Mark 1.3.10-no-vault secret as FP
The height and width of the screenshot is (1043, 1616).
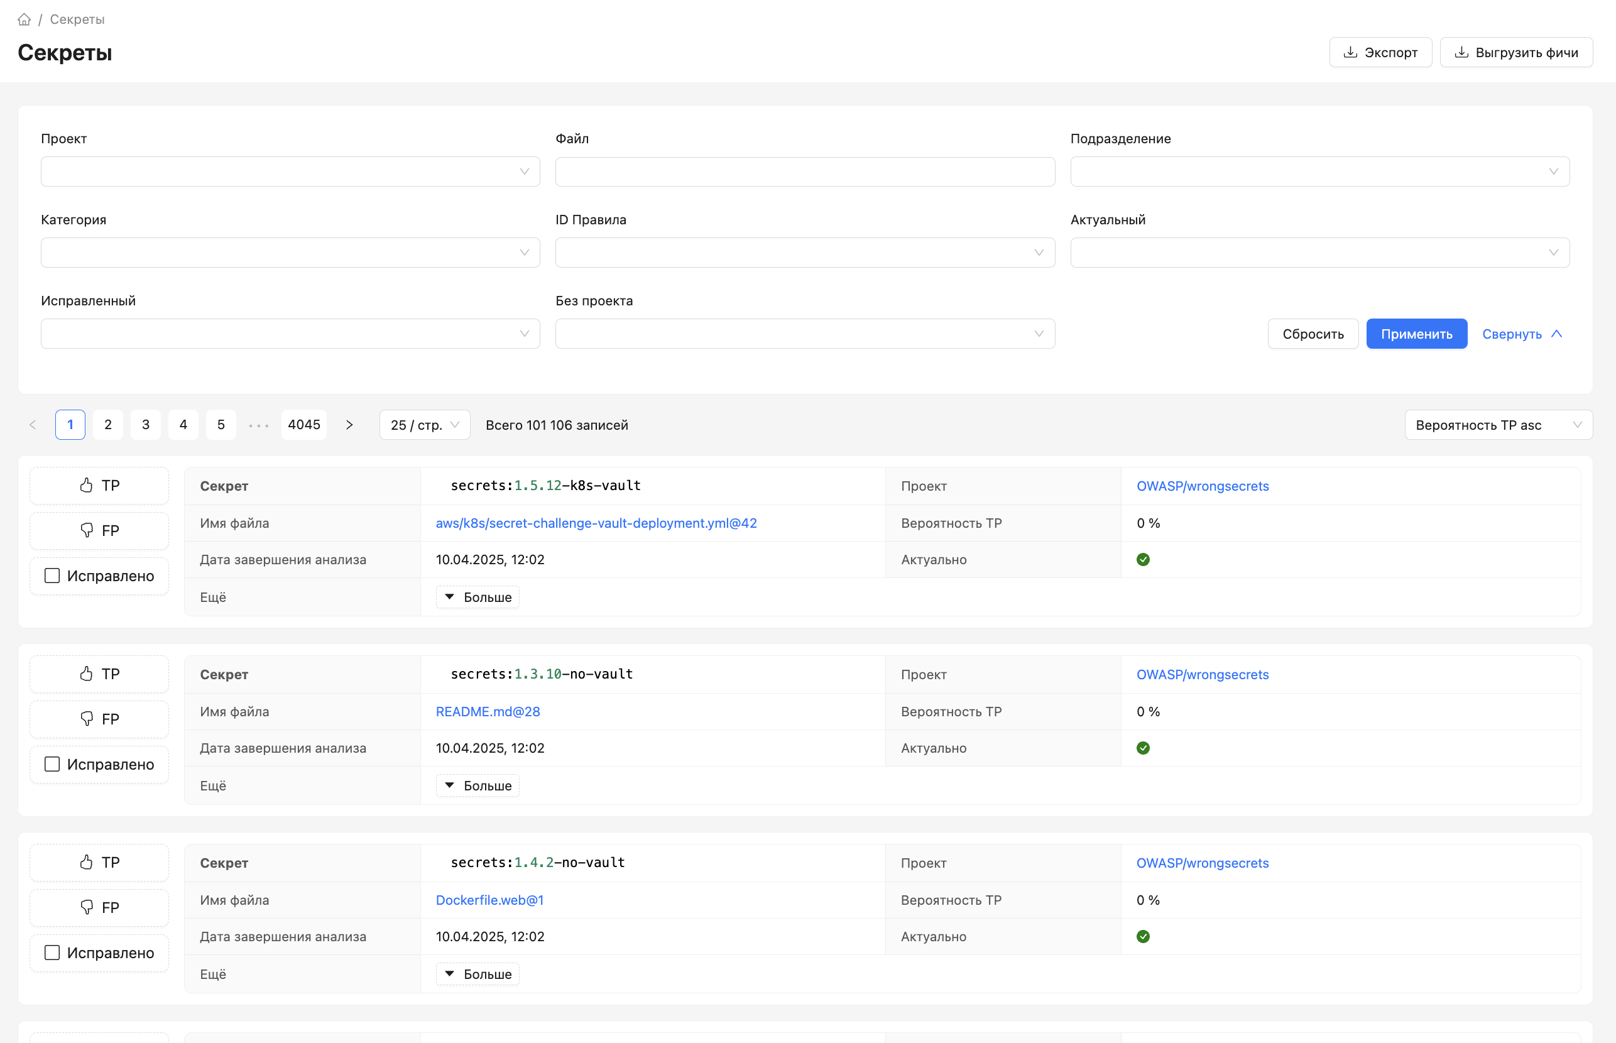[x=99, y=719]
